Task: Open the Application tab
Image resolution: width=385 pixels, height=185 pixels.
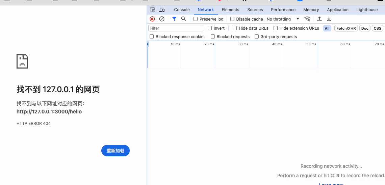Action: 338,10
